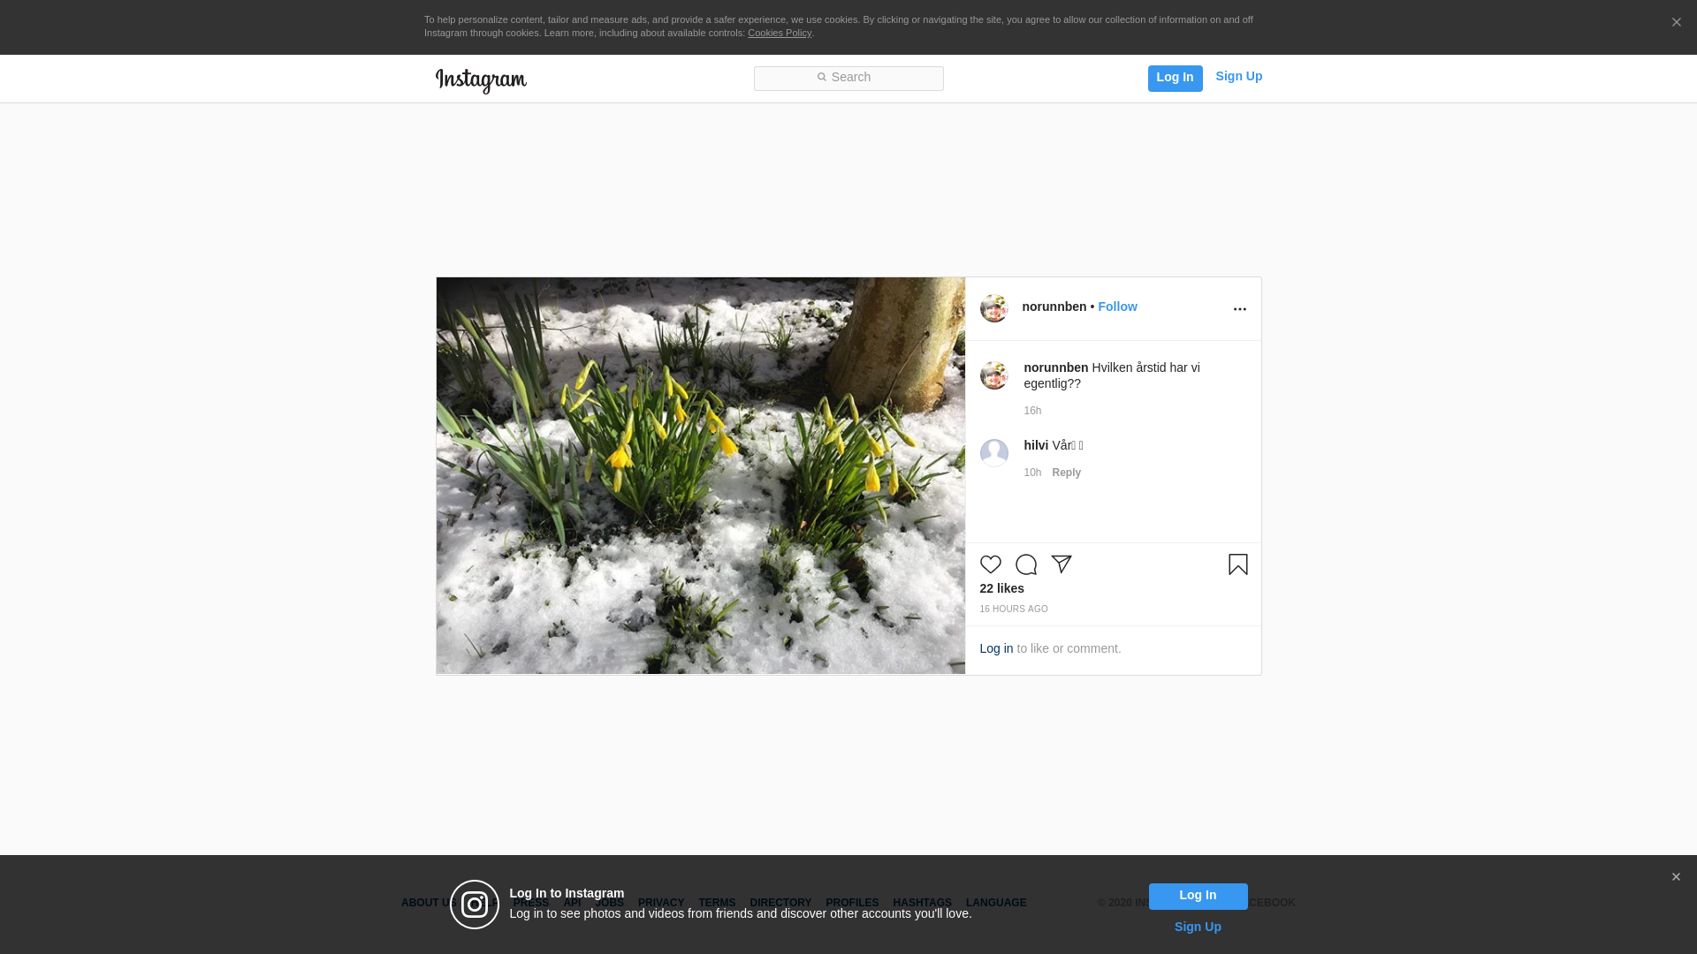Click the Instagram logo in header
This screenshot has height=954, width=1697.
pos(481,80)
